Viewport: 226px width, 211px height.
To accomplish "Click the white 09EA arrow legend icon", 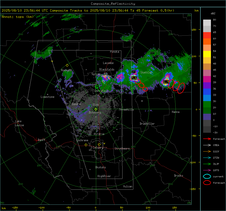I will point(207,145).
